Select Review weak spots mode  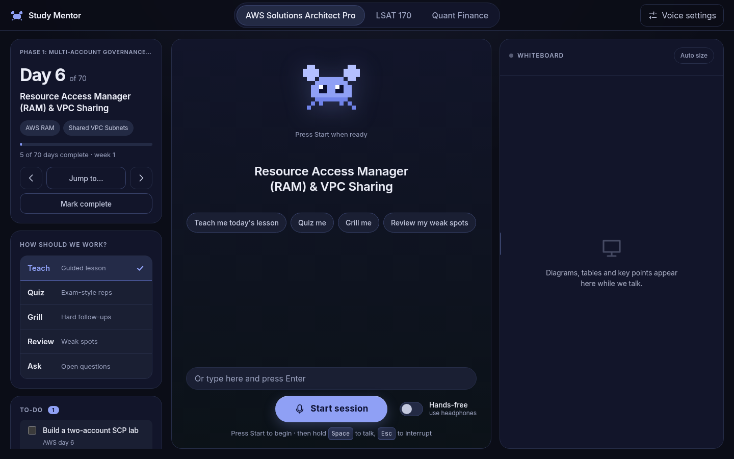(x=86, y=342)
